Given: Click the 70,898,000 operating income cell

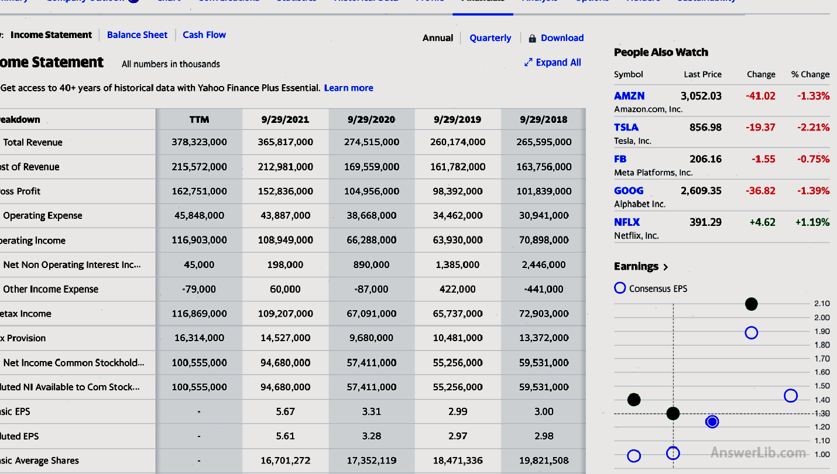Looking at the screenshot, I should (x=543, y=241).
